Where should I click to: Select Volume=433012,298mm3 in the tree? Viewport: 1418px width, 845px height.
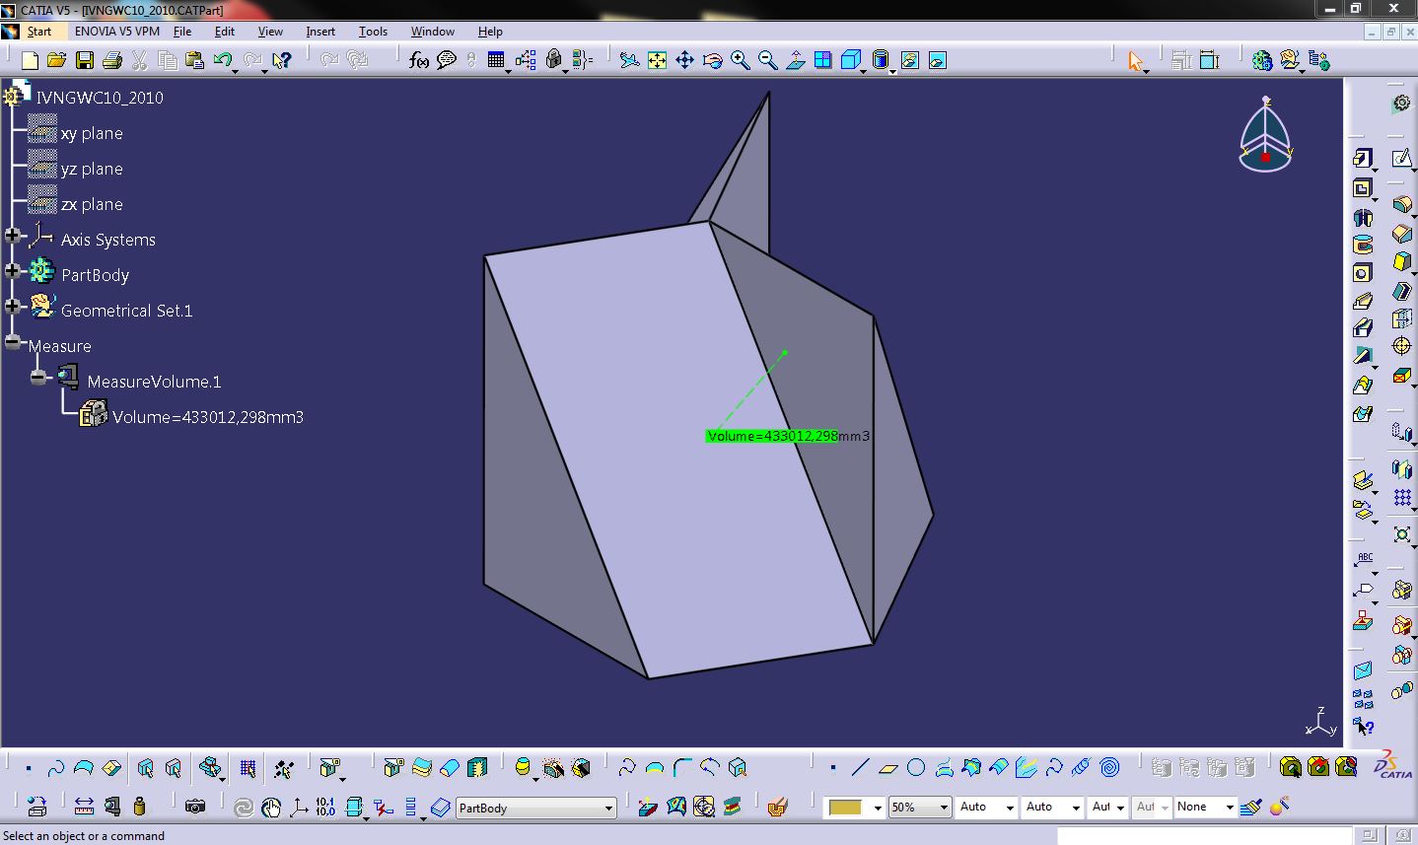point(208,417)
